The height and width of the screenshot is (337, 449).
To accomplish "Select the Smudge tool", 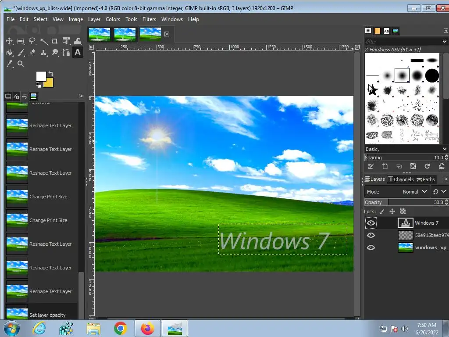I will pyautogui.click(x=55, y=53).
